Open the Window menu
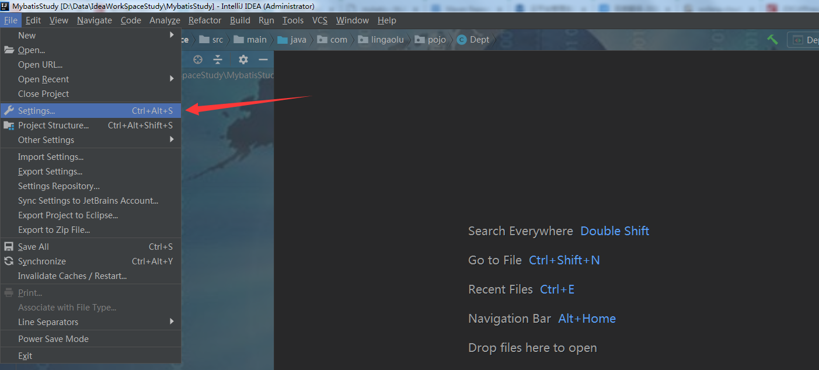The width and height of the screenshot is (819, 370). pos(353,20)
